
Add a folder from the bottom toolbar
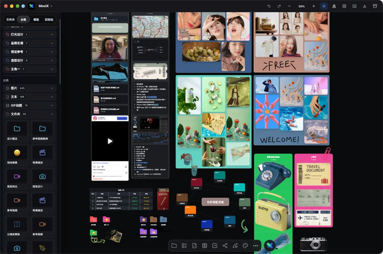tap(174, 246)
